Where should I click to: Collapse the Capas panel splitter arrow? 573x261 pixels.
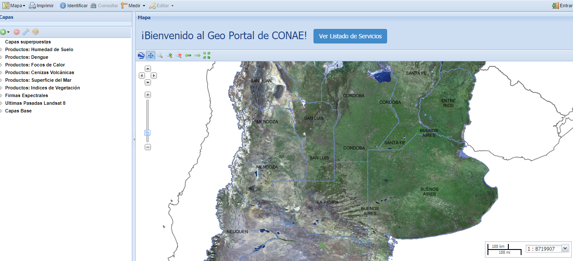134,139
